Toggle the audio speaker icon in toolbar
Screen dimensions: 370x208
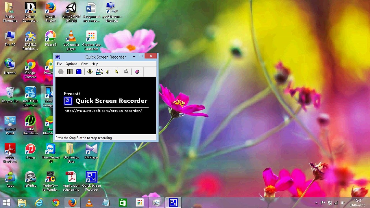tap(108, 72)
